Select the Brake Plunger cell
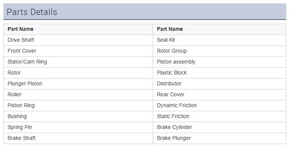 (219, 138)
